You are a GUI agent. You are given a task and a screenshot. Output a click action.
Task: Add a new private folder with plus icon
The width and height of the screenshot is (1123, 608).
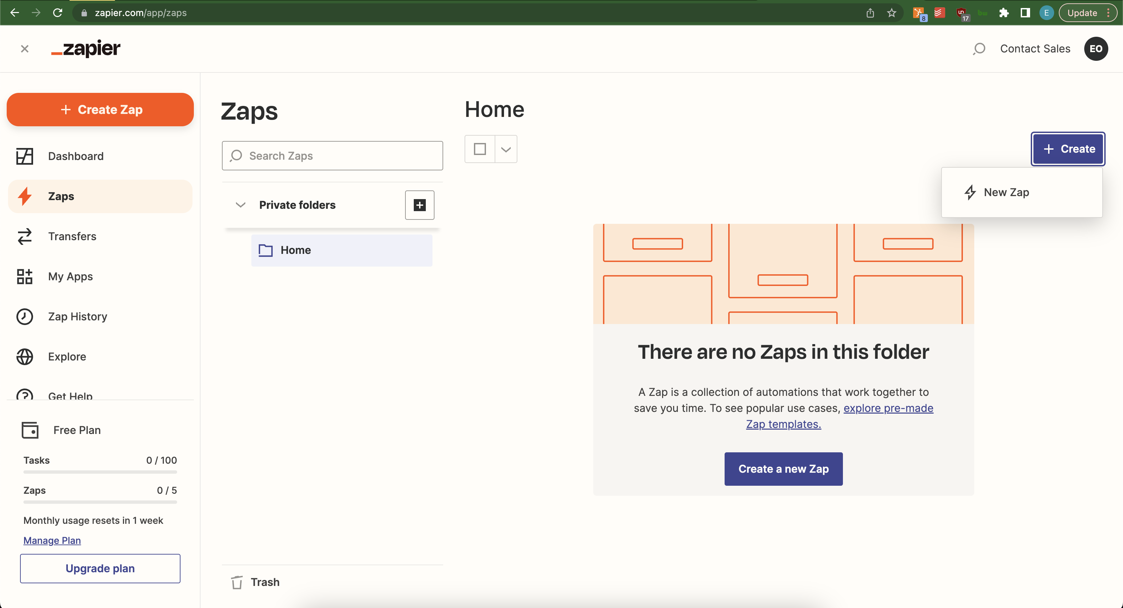(419, 205)
